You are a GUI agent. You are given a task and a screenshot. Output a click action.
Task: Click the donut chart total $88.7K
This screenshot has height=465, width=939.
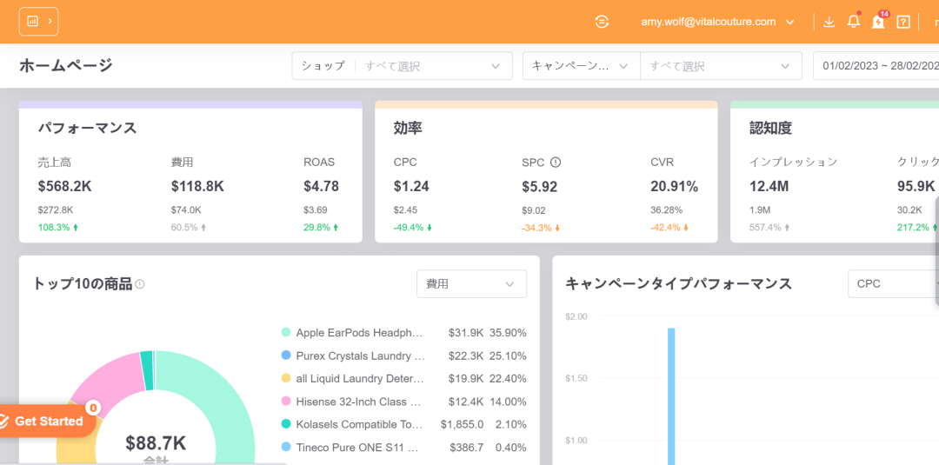point(156,443)
